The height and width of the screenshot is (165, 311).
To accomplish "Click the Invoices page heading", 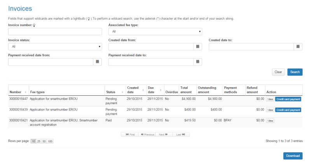I will (x=20, y=9).
